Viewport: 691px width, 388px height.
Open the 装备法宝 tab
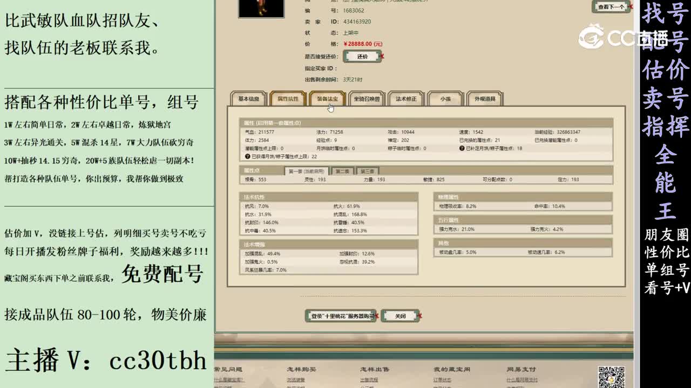[x=327, y=99]
